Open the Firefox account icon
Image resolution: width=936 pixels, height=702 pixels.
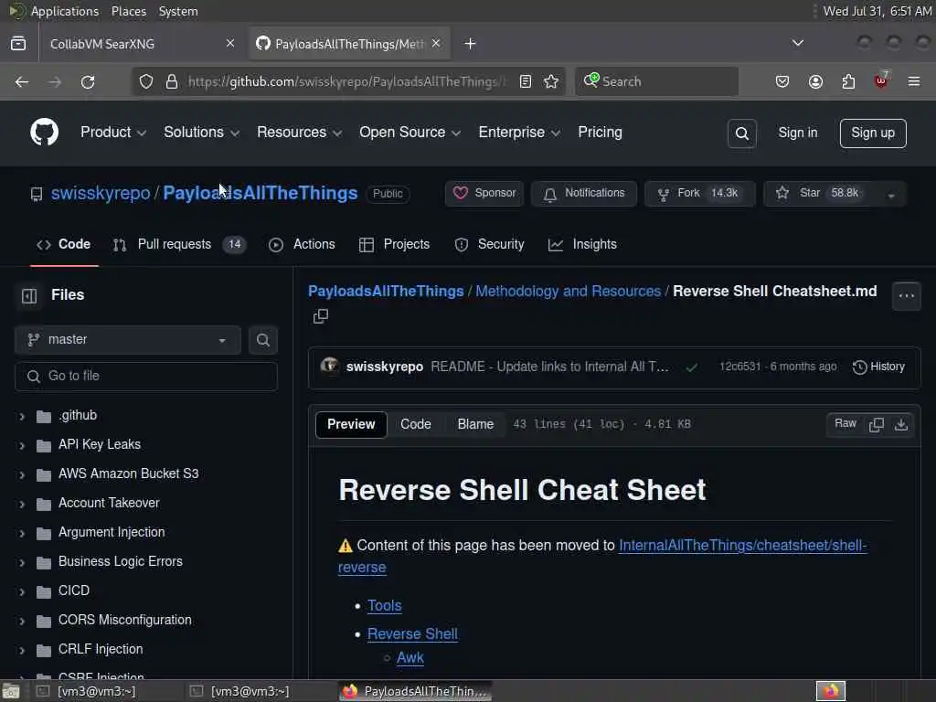coord(815,81)
